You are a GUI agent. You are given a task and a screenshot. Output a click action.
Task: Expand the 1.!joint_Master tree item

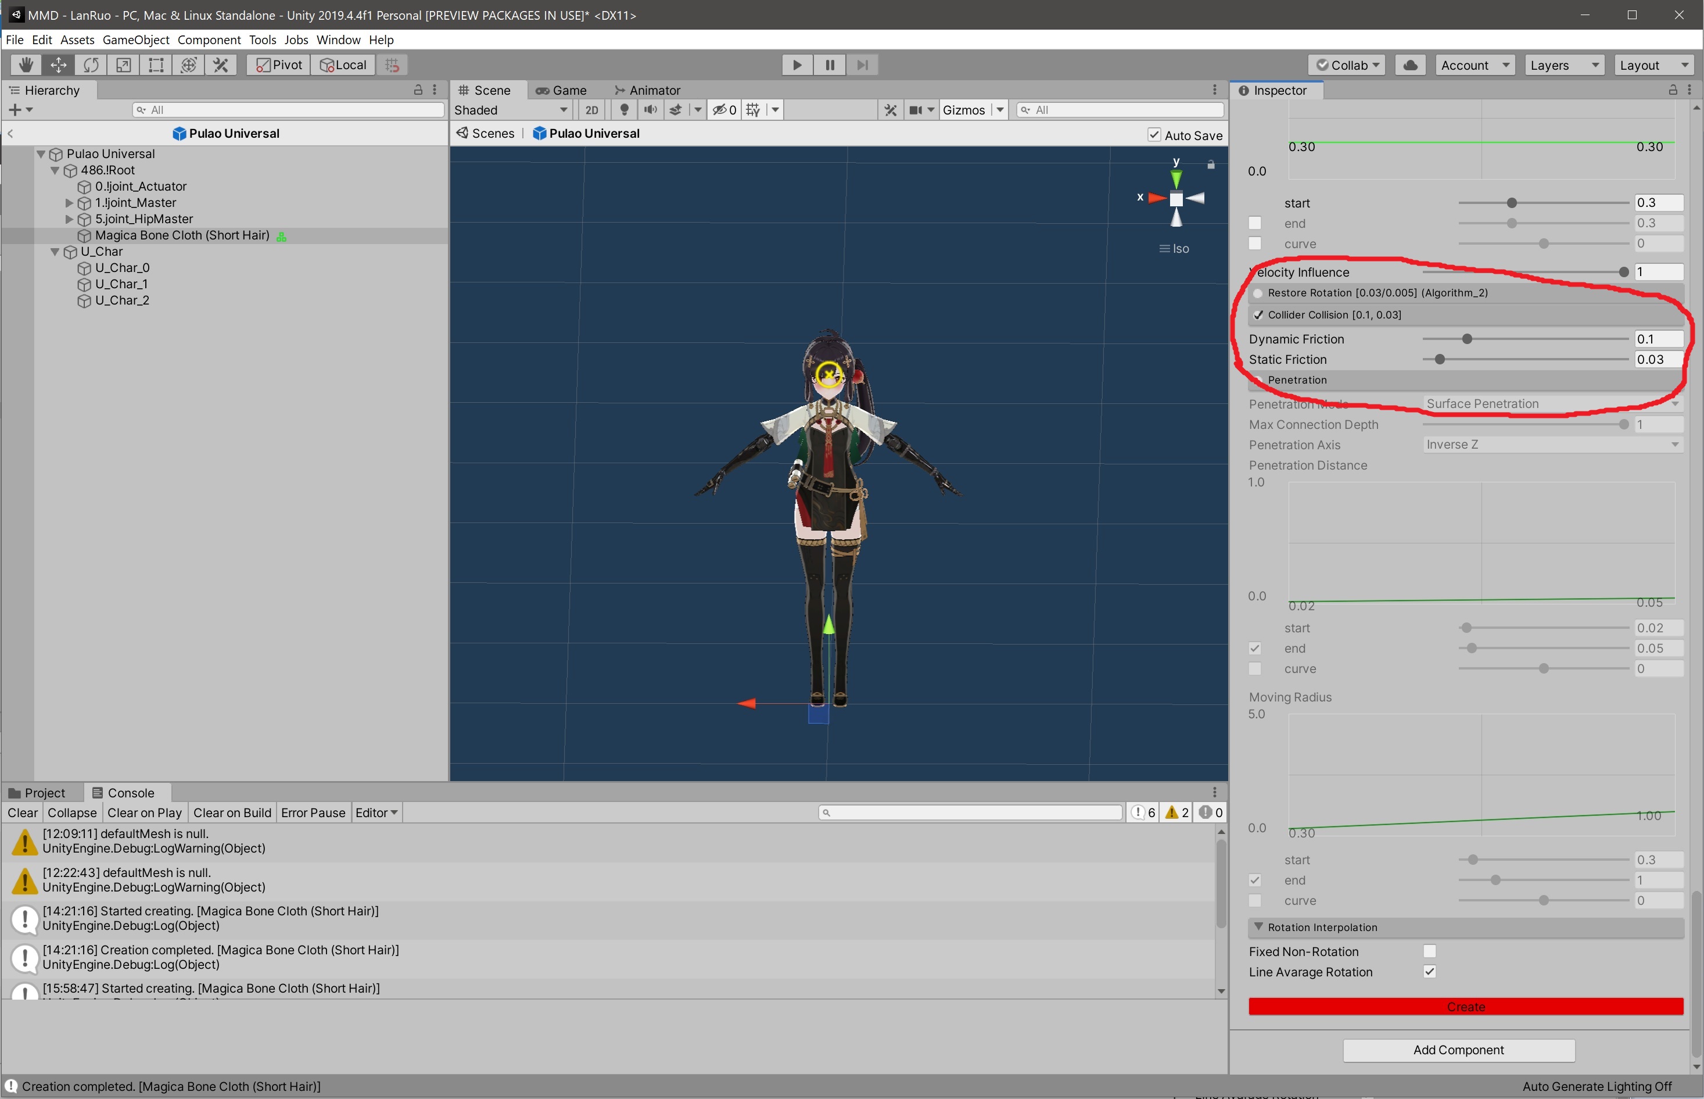[69, 203]
